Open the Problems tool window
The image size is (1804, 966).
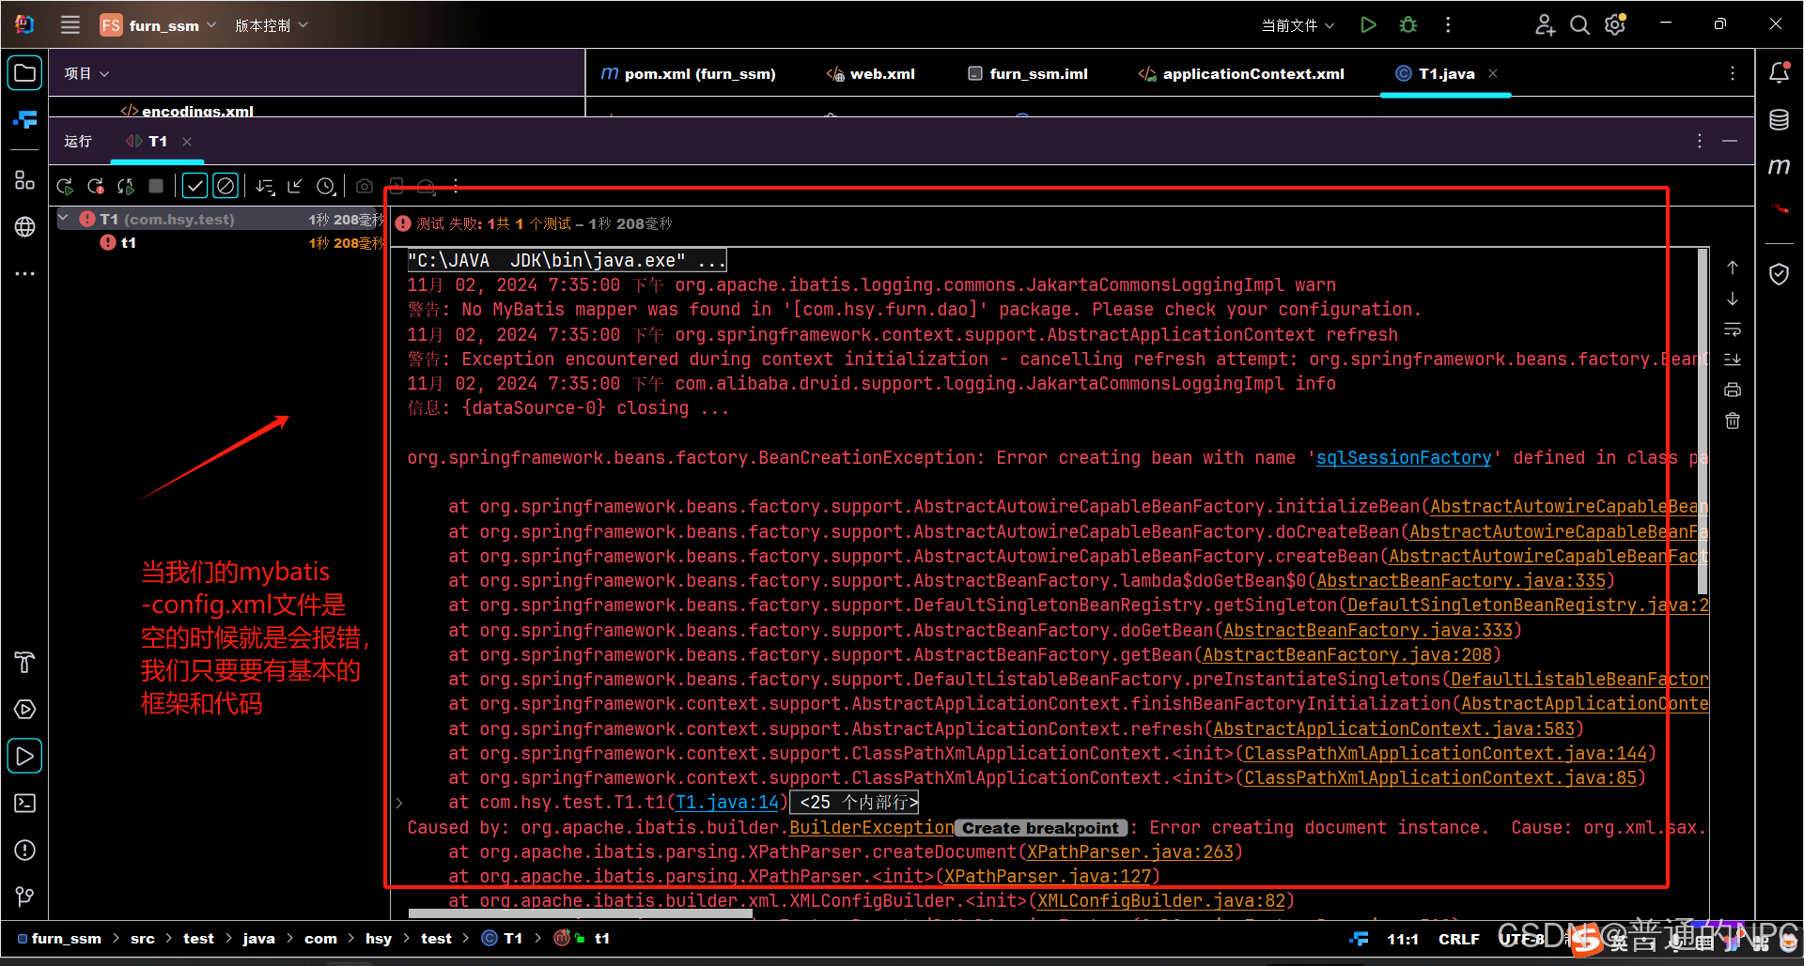25,850
